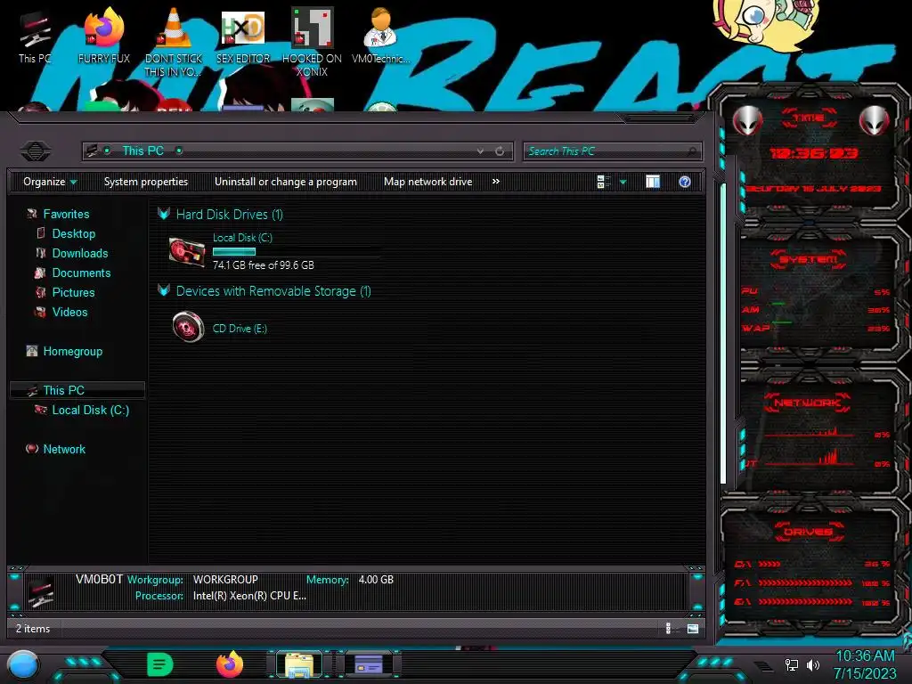Image resolution: width=912 pixels, height=684 pixels.
Task: Click the SYSTEM gadget header
Action: coord(809,259)
